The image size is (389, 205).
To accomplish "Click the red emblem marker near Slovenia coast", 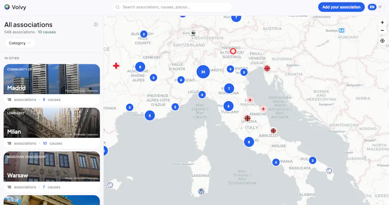I will point(267,68).
